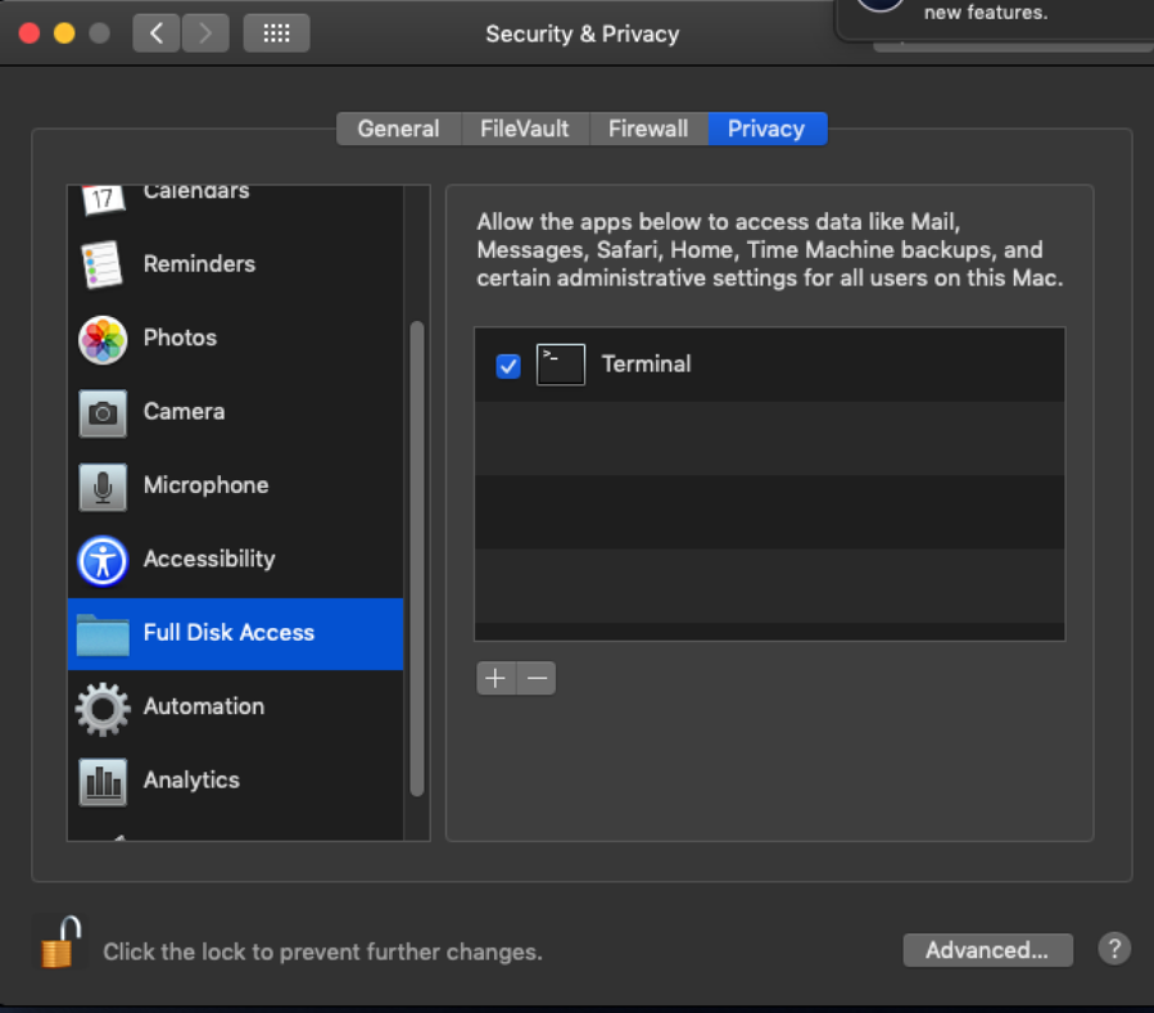
Task: Select the Photos label in the privacy list
Action: (x=180, y=338)
